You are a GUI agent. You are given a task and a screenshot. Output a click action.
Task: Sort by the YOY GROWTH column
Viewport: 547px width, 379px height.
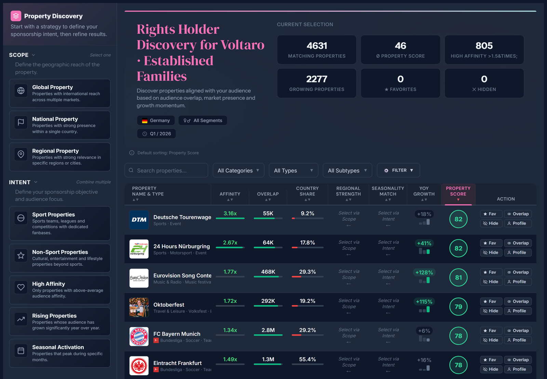coord(424,194)
